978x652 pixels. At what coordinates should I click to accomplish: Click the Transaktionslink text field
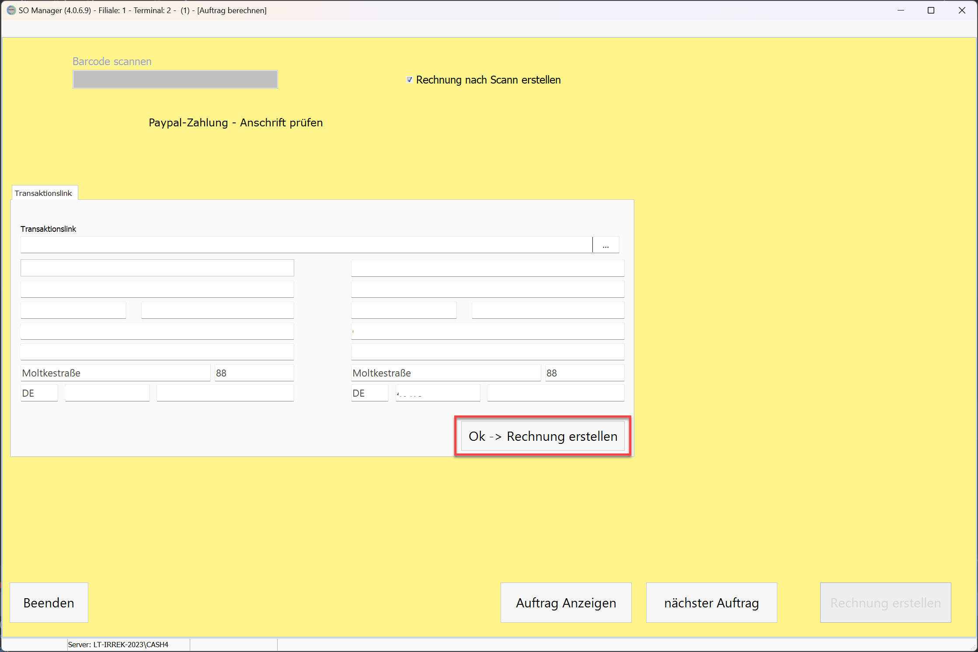(x=306, y=245)
